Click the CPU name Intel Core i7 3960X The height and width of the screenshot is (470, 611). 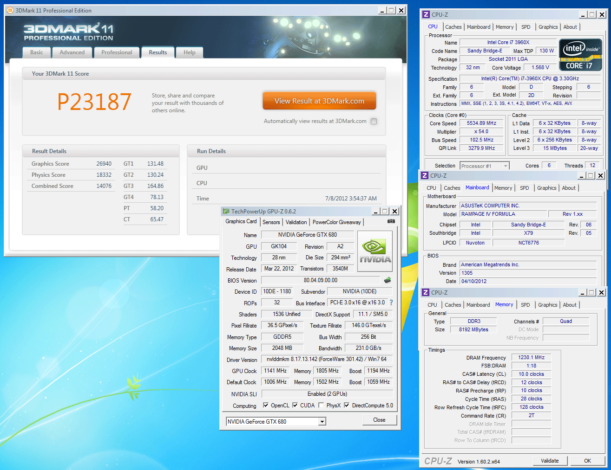coord(508,43)
